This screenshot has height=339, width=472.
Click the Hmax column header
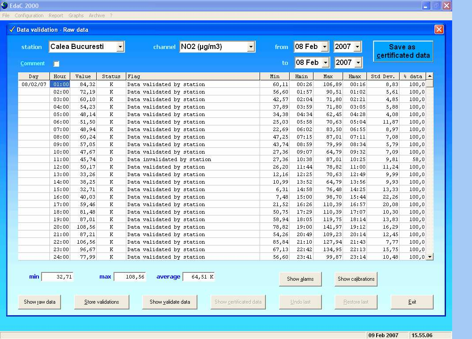click(355, 76)
